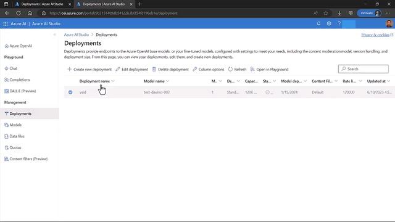Click the text-davinci-002 model cell
This screenshot has height=222, width=395.
click(x=156, y=92)
